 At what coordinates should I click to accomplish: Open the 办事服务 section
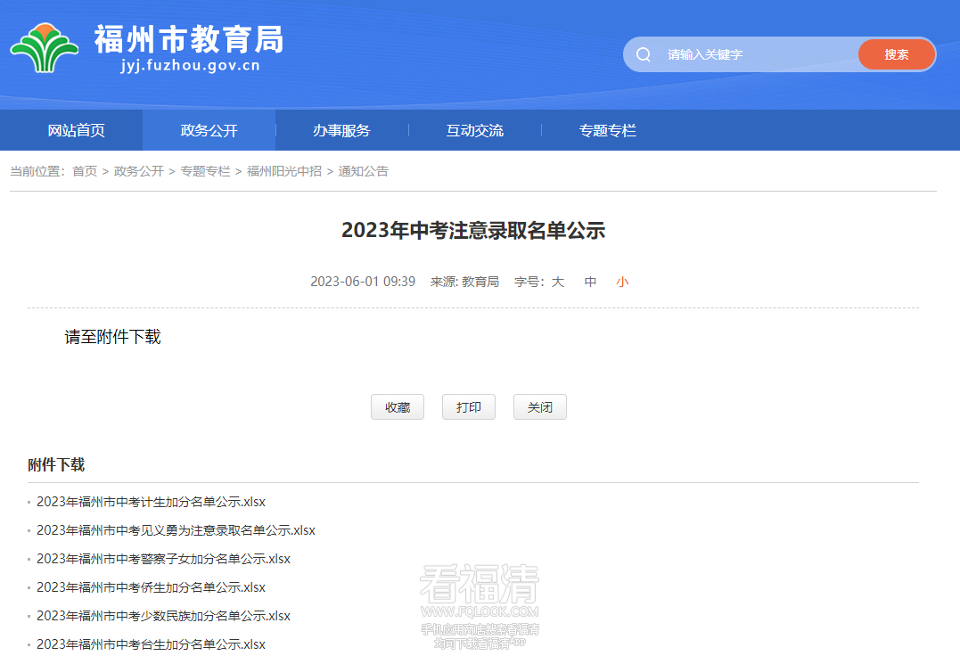point(341,130)
